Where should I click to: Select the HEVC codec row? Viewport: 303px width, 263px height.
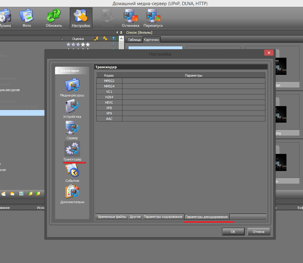[109, 102]
